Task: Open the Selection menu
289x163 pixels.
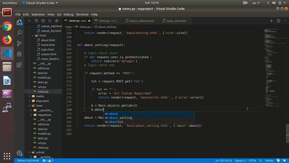Action: pos(38,14)
